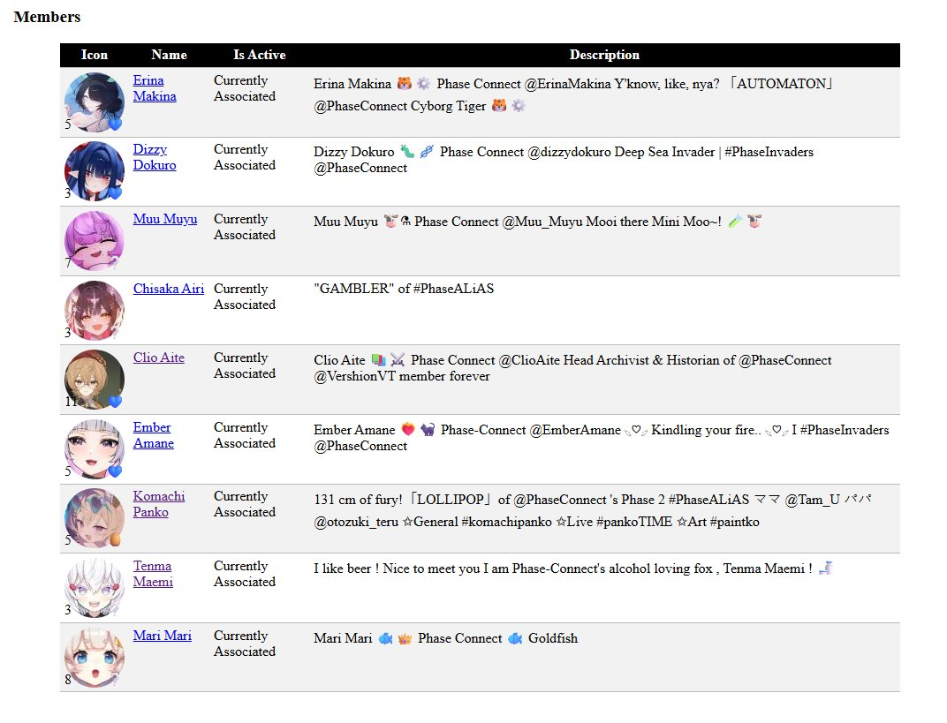Click Dizzy Dokuro's Currently Associated status
Screen dimensions: 947x723
(245, 157)
